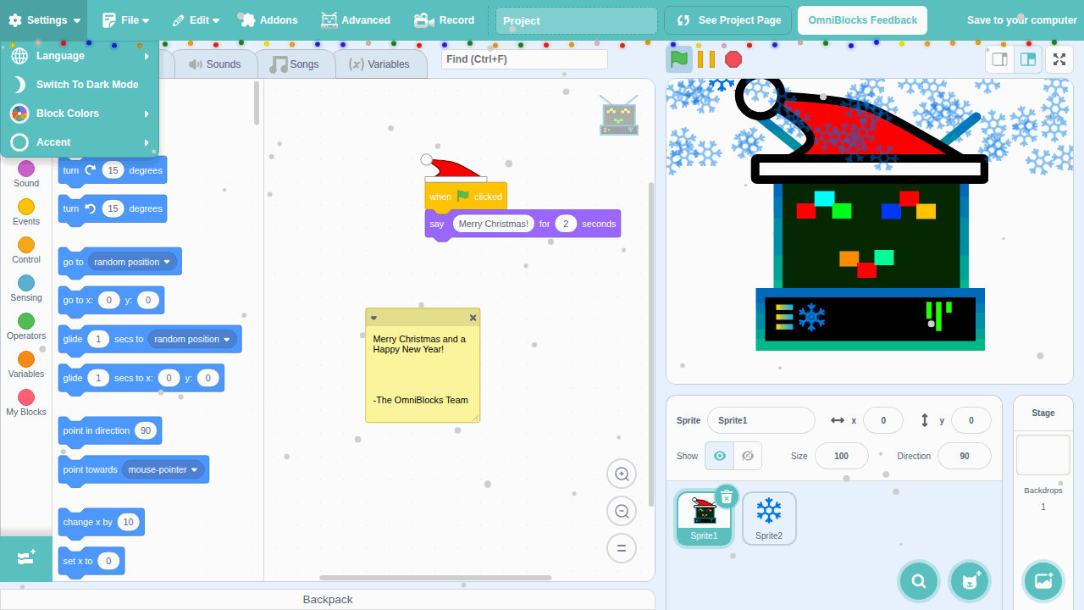Click the sprite Direction field
The width and height of the screenshot is (1084, 610).
(965, 456)
